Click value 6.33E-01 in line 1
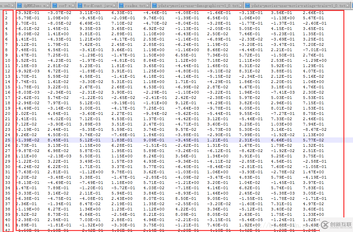 pyautogui.click(x=122, y=13)
